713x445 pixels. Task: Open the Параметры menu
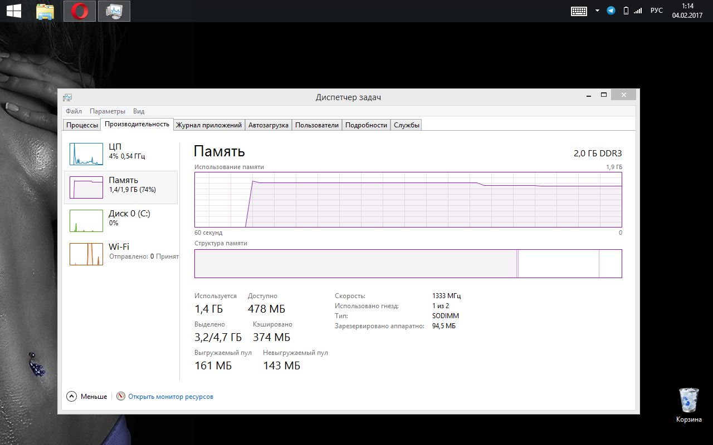point(108,111)
